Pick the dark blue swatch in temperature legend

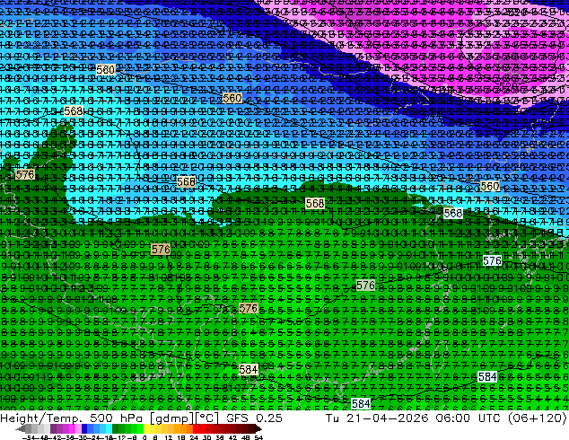click(x=84, y=428)
